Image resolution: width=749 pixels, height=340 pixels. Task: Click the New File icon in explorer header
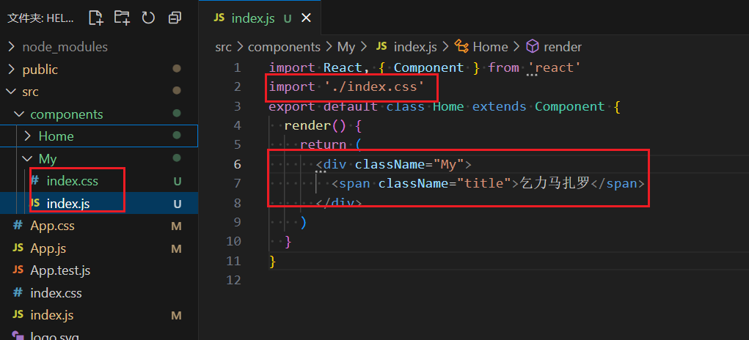tap(96, 18)
